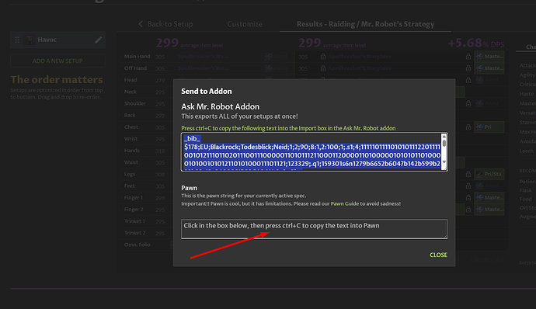Click the Pawn string text box
536x309 pixels.
click(314, 229)
